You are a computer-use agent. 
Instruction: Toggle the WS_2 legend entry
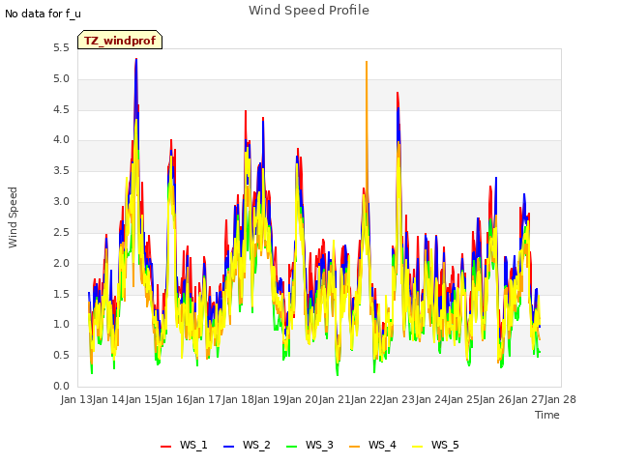point(247,445)
